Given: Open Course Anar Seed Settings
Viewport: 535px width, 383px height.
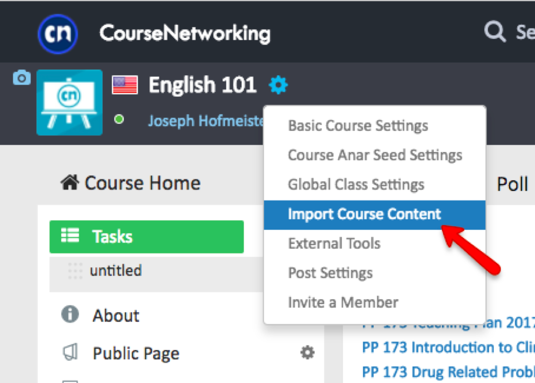Looking at the screenshot, I should (375, 155).
